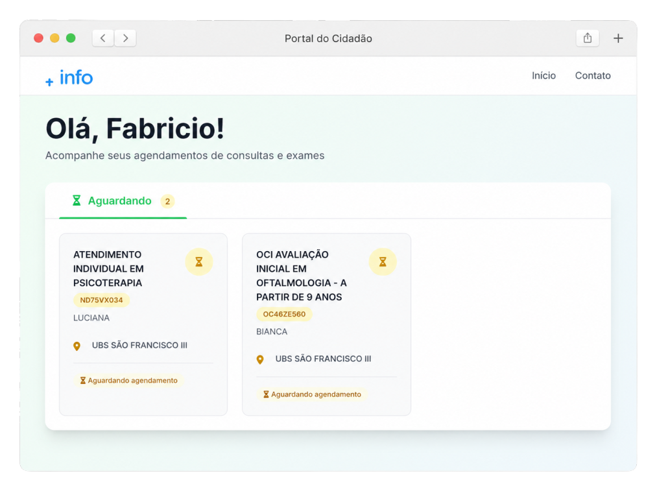The height and width of the screenshot is (493, 657).
Task: Select the Acompanhe seus agendamentos subtitle
Action: [185, 156]
